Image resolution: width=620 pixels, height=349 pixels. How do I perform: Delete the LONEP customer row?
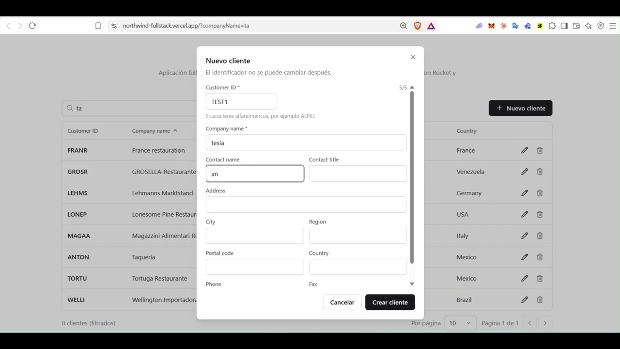(x=540, y=214)
